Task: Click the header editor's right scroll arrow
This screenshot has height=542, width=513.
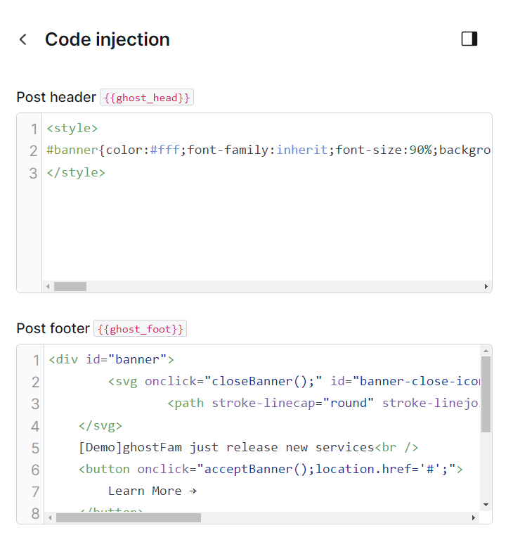Action: [x=486, y=287]
